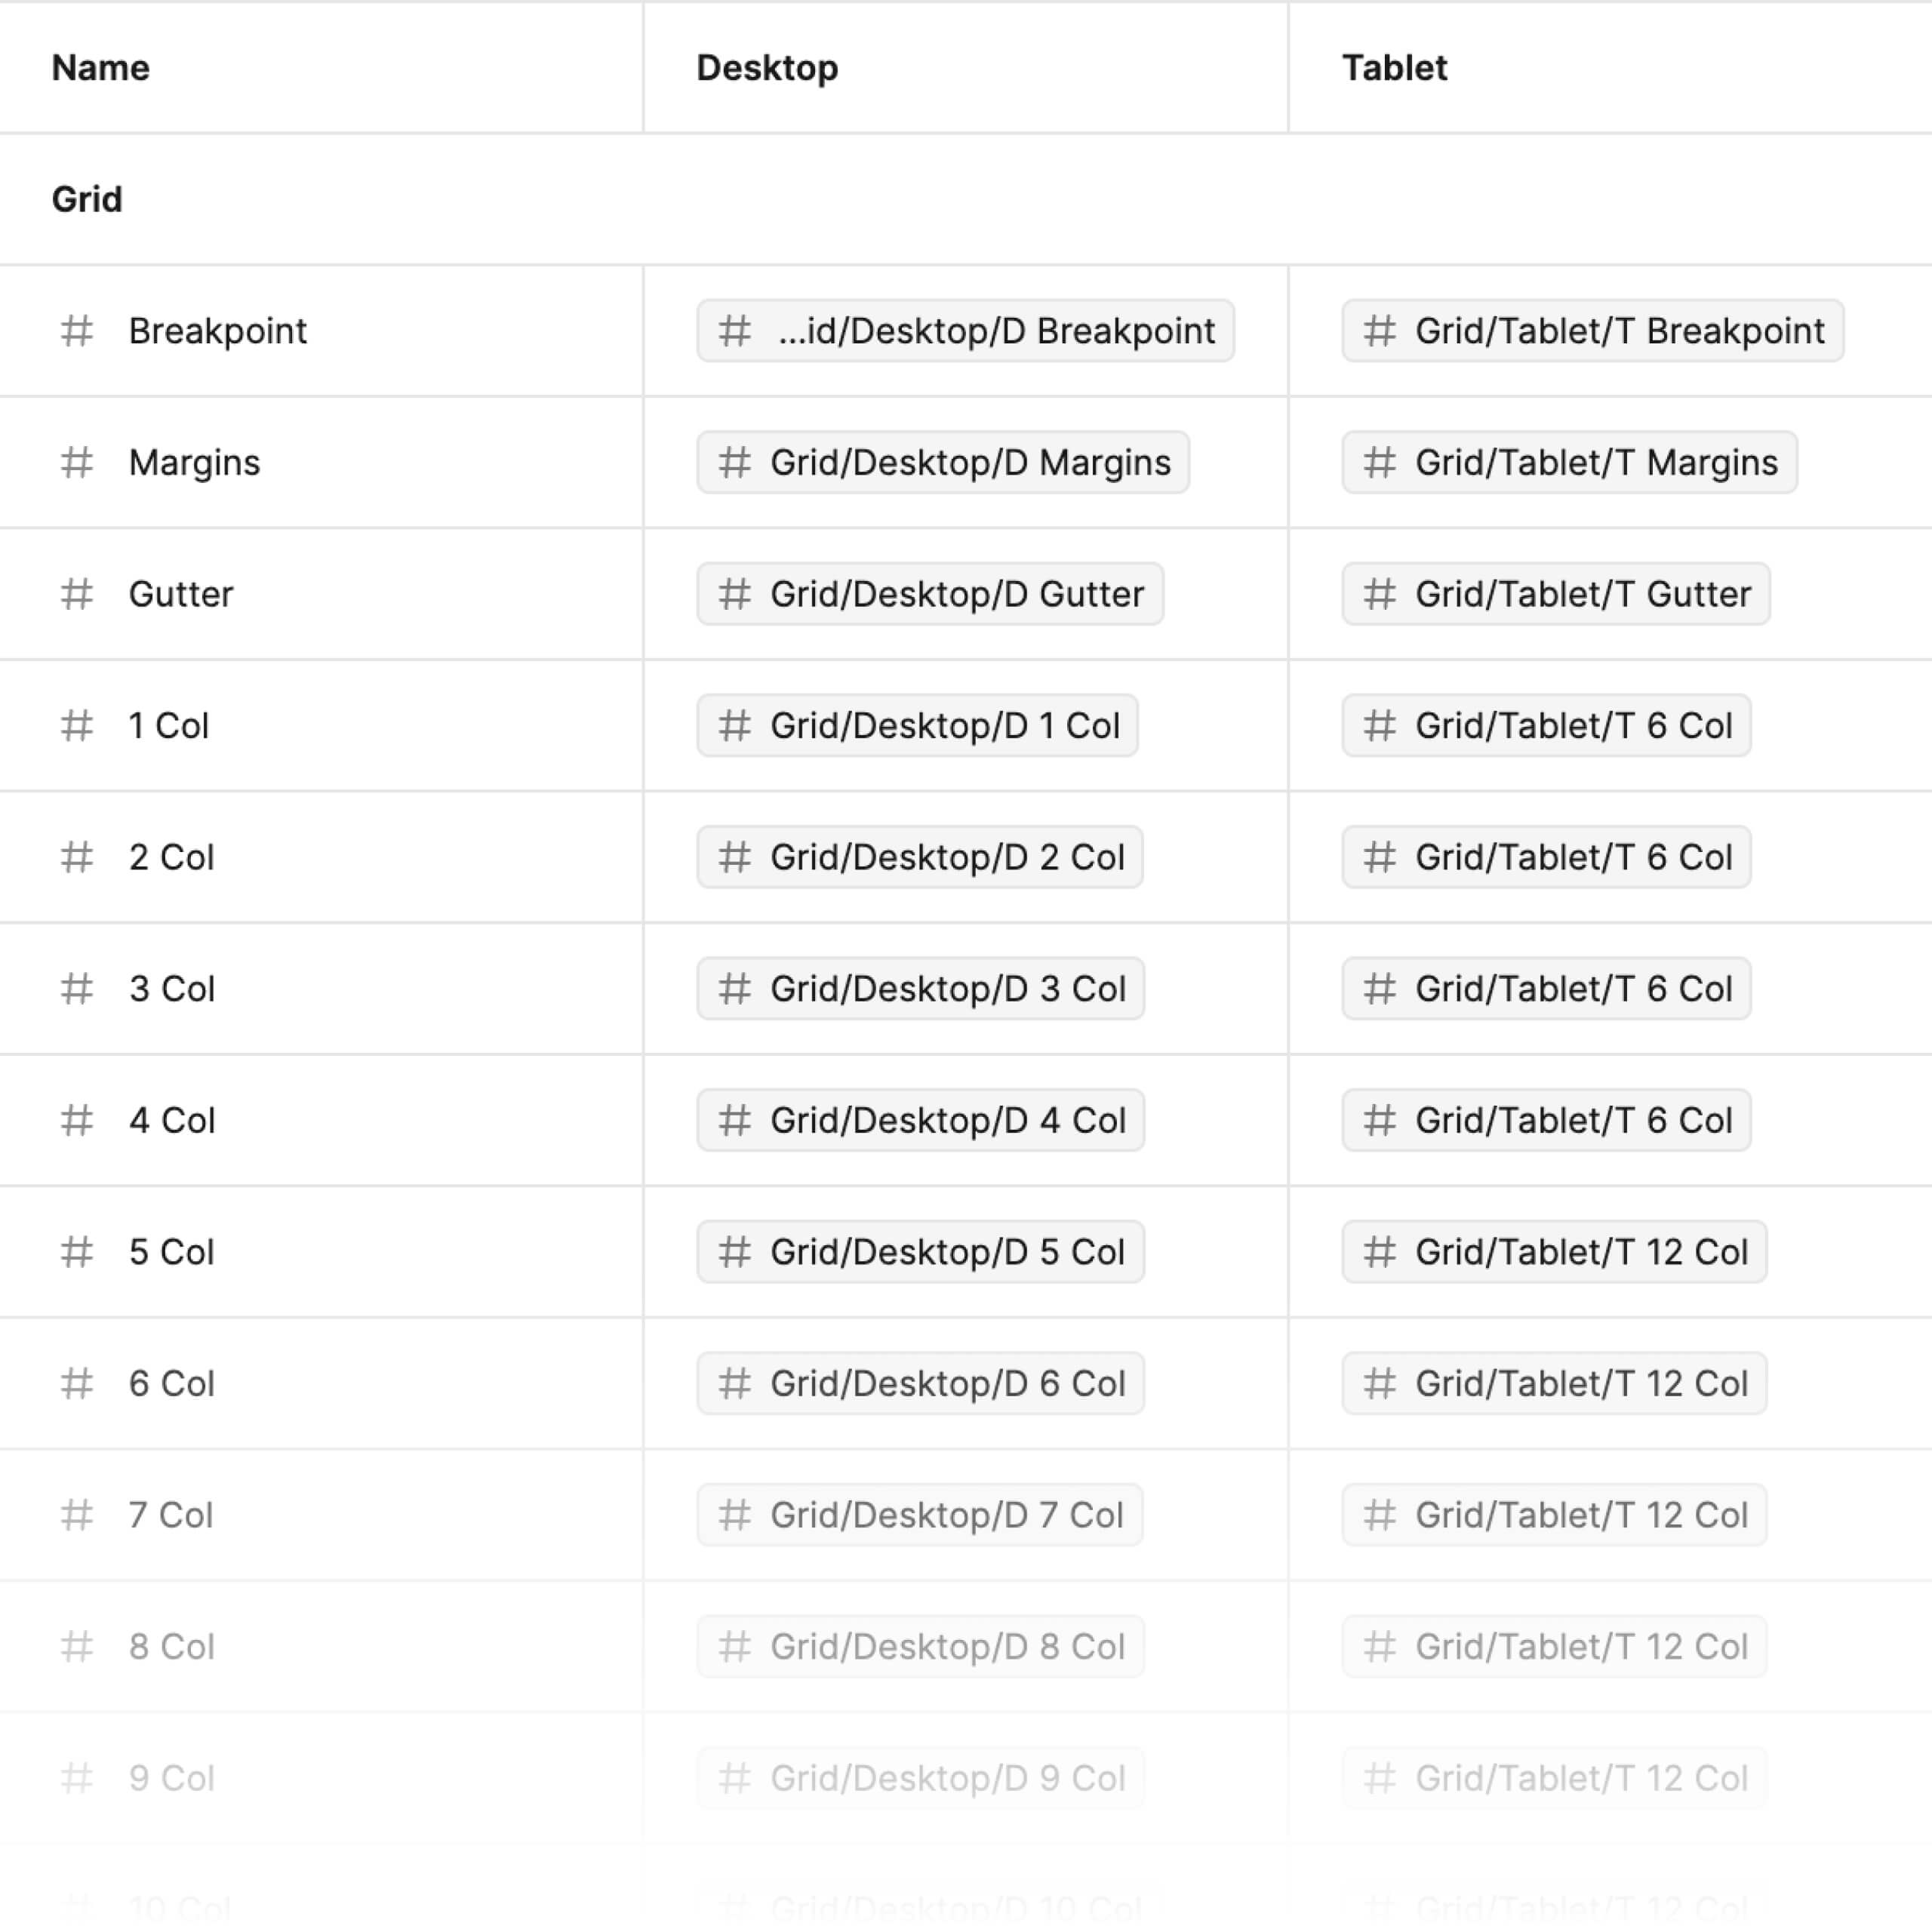
Task: Select the hash icon next to 9 Col
Action: click(x=77, y=1778)
